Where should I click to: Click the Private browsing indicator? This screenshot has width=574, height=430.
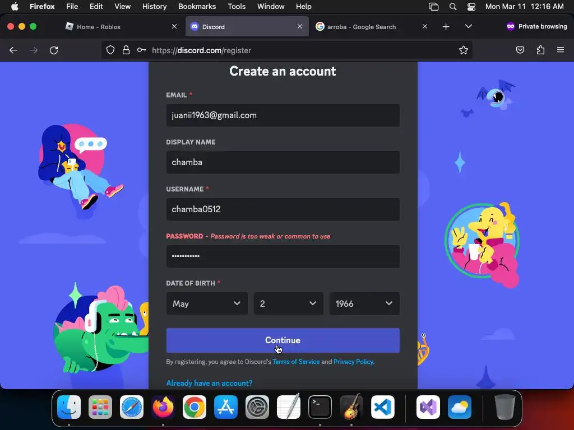(536, 26)
